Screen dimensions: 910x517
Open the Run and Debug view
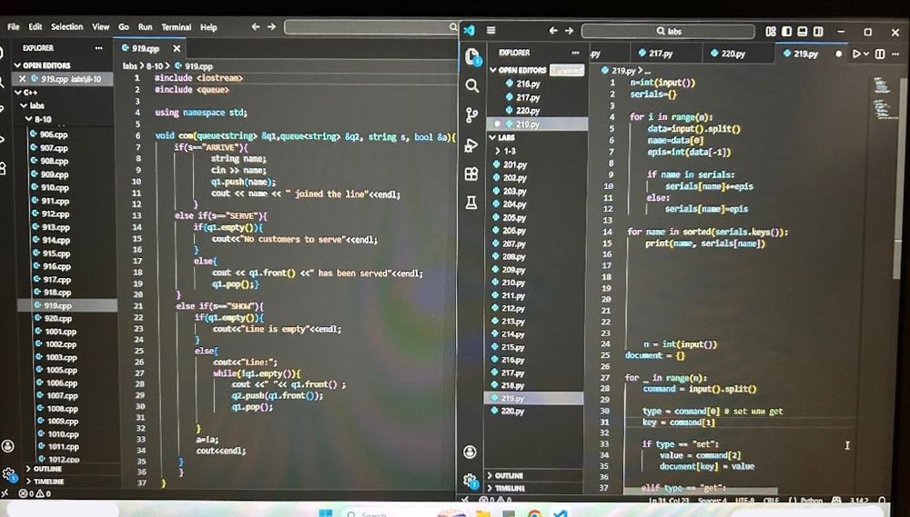click(x=471, y=144)
